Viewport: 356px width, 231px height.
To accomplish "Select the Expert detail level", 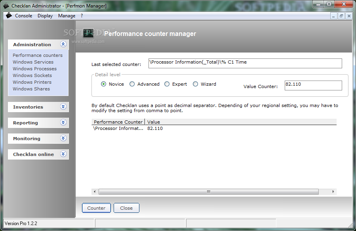I will click(x=167, y=84).
